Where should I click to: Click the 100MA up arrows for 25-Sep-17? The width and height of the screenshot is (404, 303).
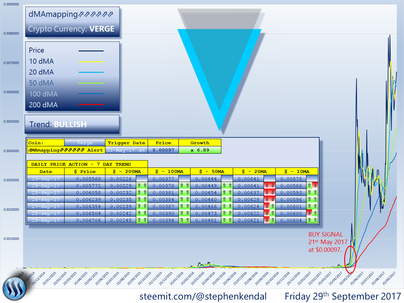[185, 193]
